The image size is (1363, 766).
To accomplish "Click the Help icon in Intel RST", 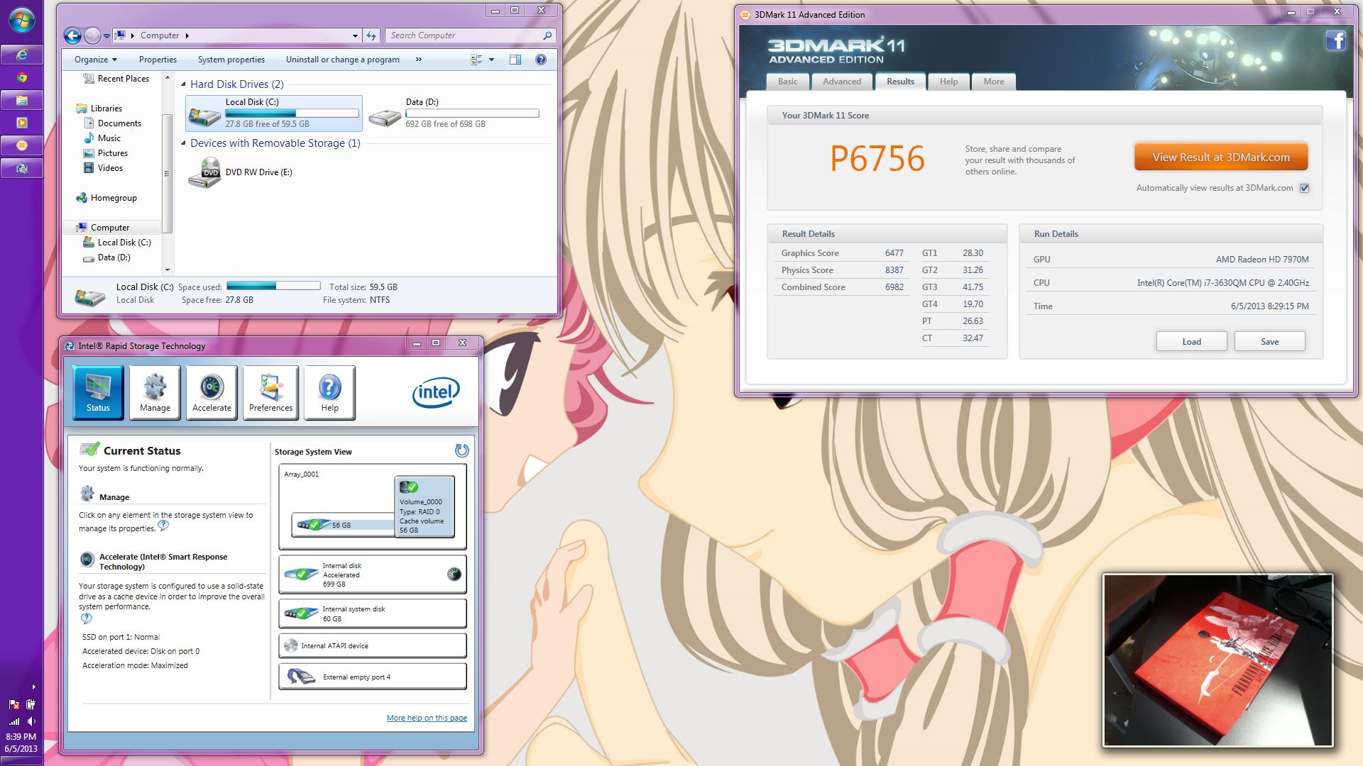I will 329,392.
